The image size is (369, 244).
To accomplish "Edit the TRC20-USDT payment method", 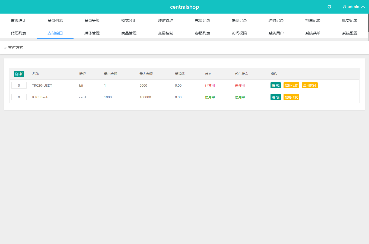I will (275, 86).
